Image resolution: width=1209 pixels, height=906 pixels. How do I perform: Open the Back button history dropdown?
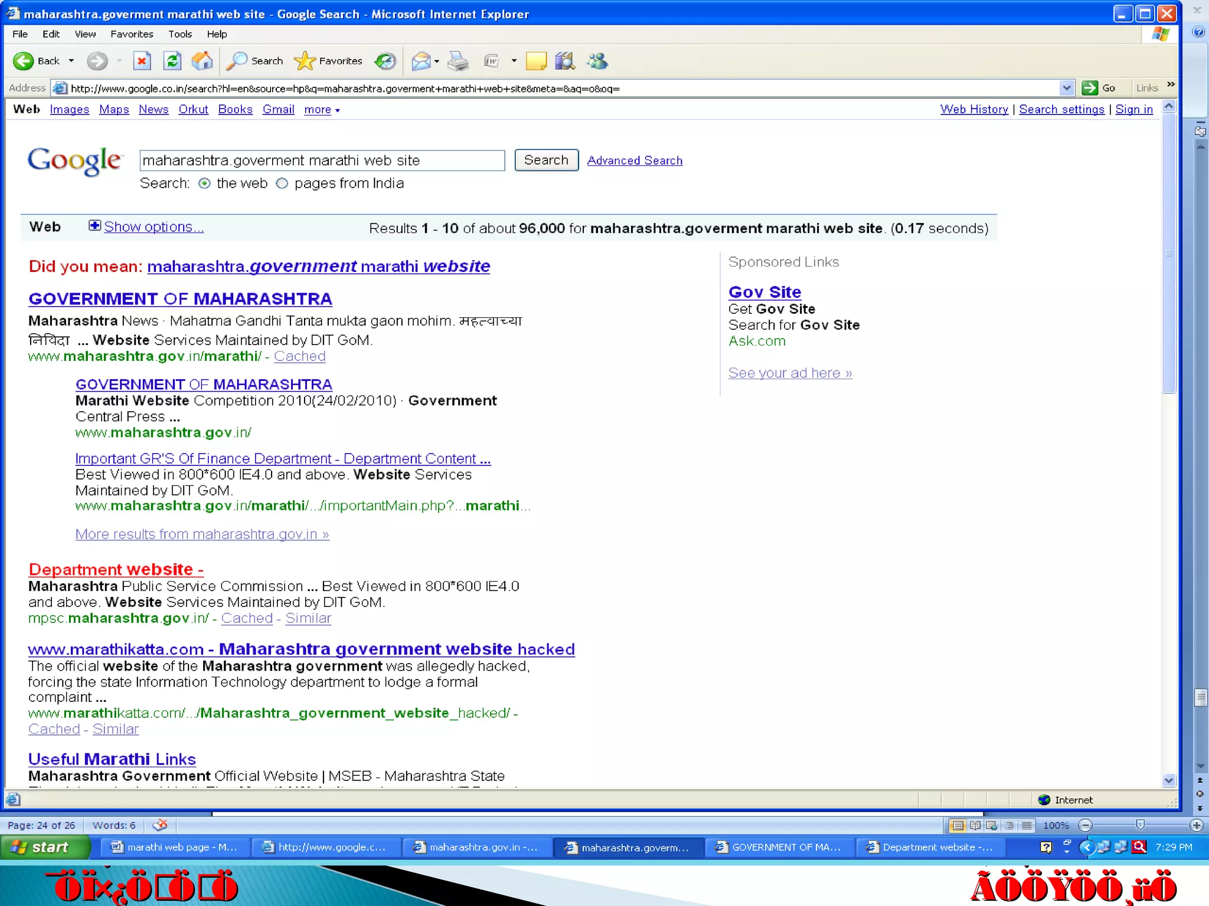(71, 61)
